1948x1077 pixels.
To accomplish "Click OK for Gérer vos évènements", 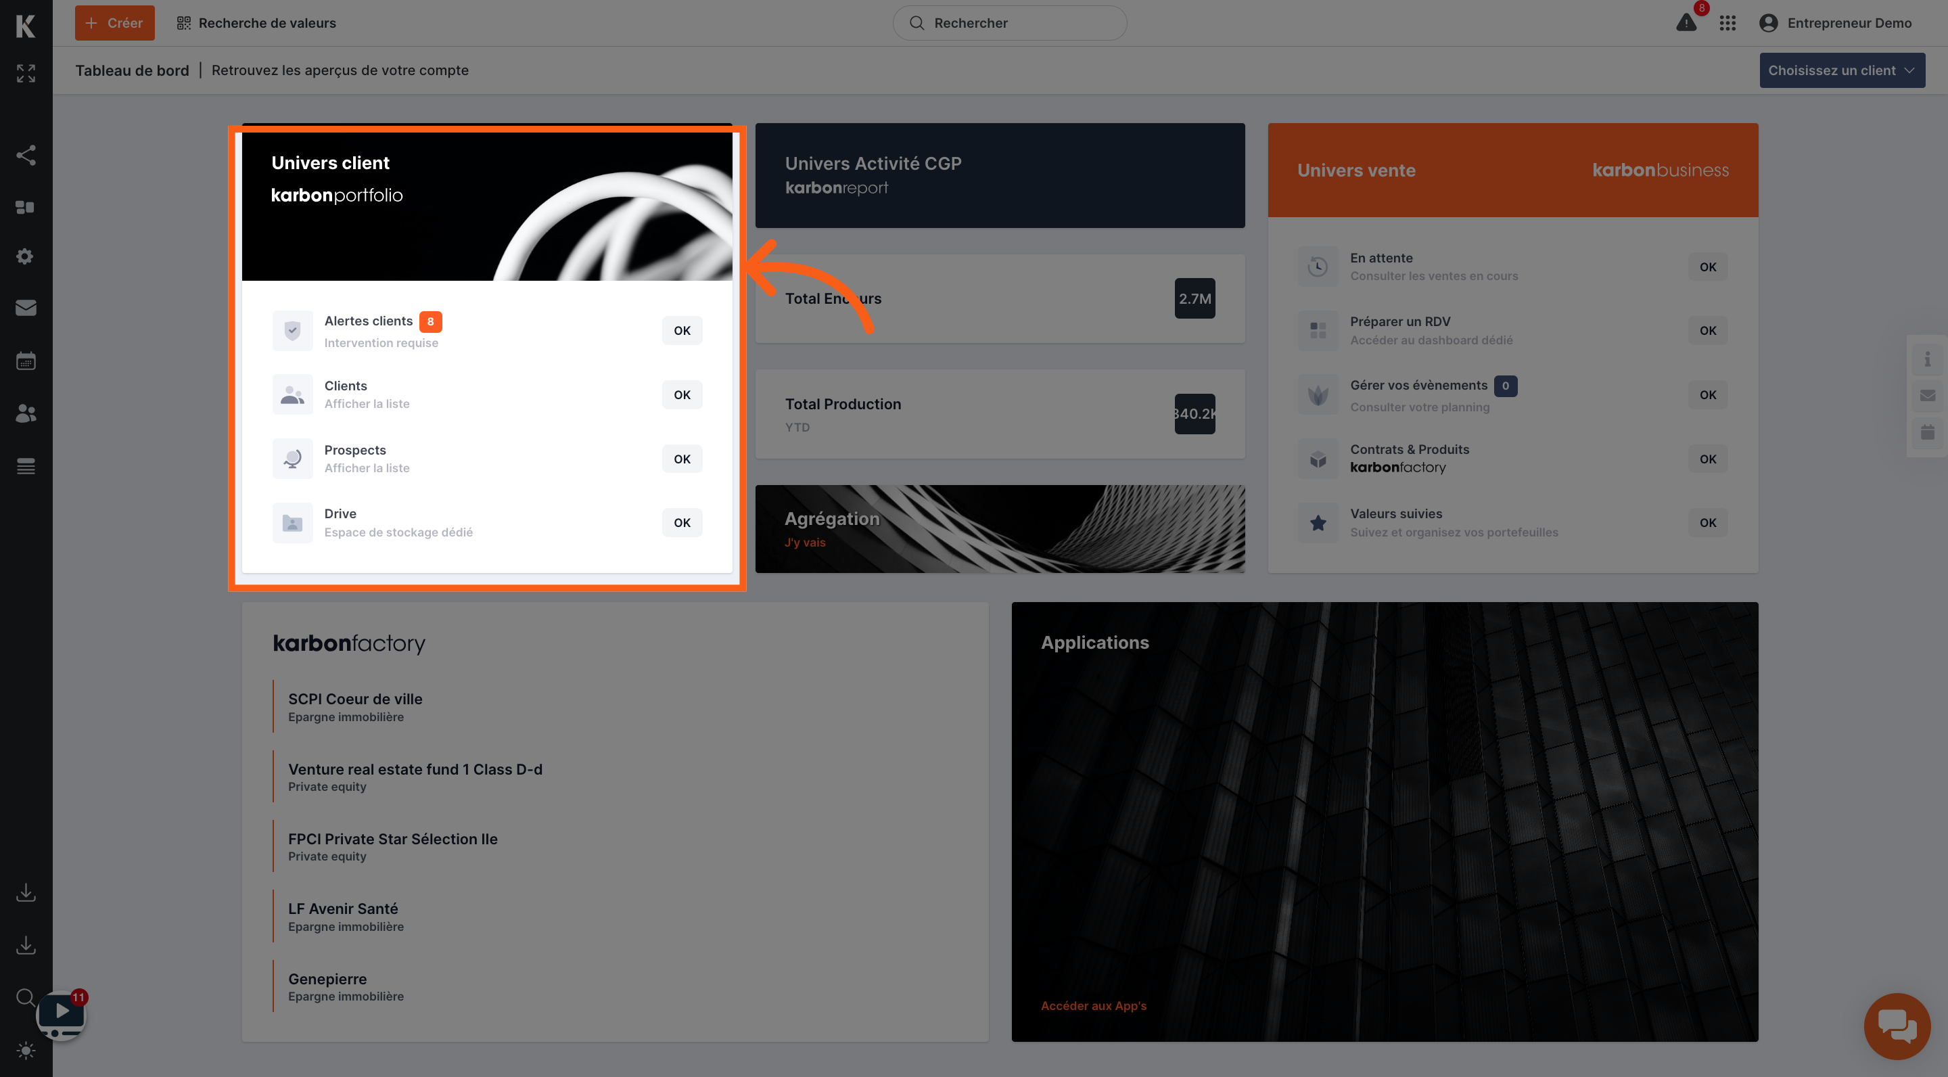I will click(1707, 395).
